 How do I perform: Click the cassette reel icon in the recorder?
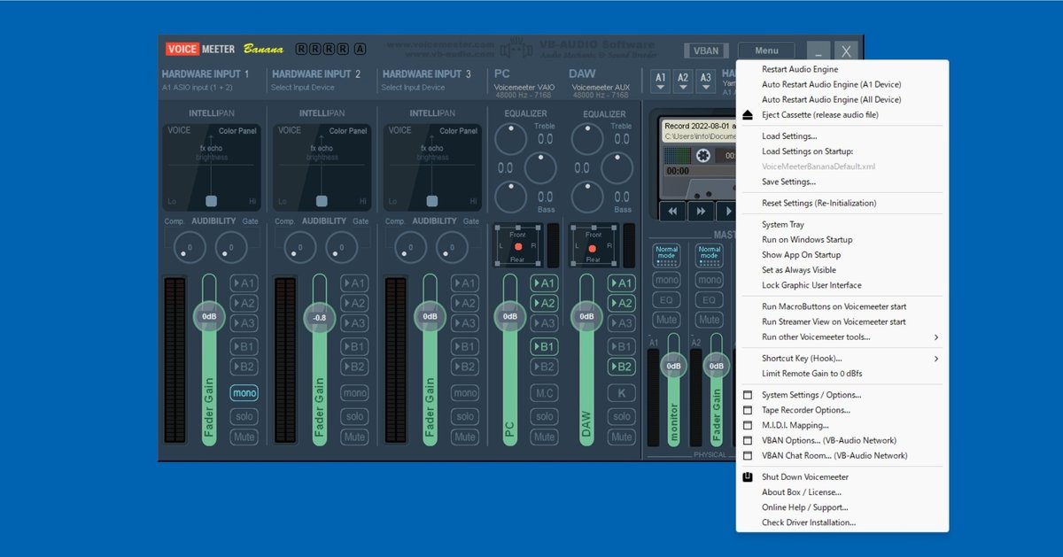pos(703,156)
